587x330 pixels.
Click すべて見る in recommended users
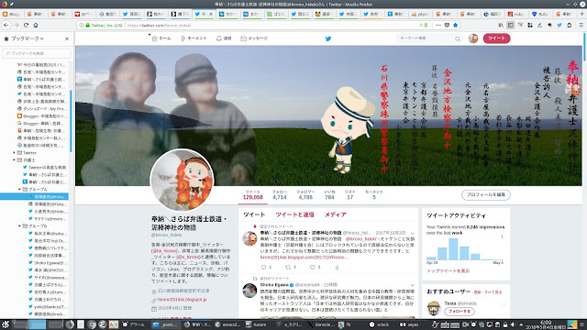(x=494, y=292)
